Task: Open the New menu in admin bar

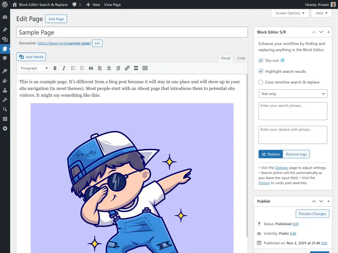Action: click(93, 5)
